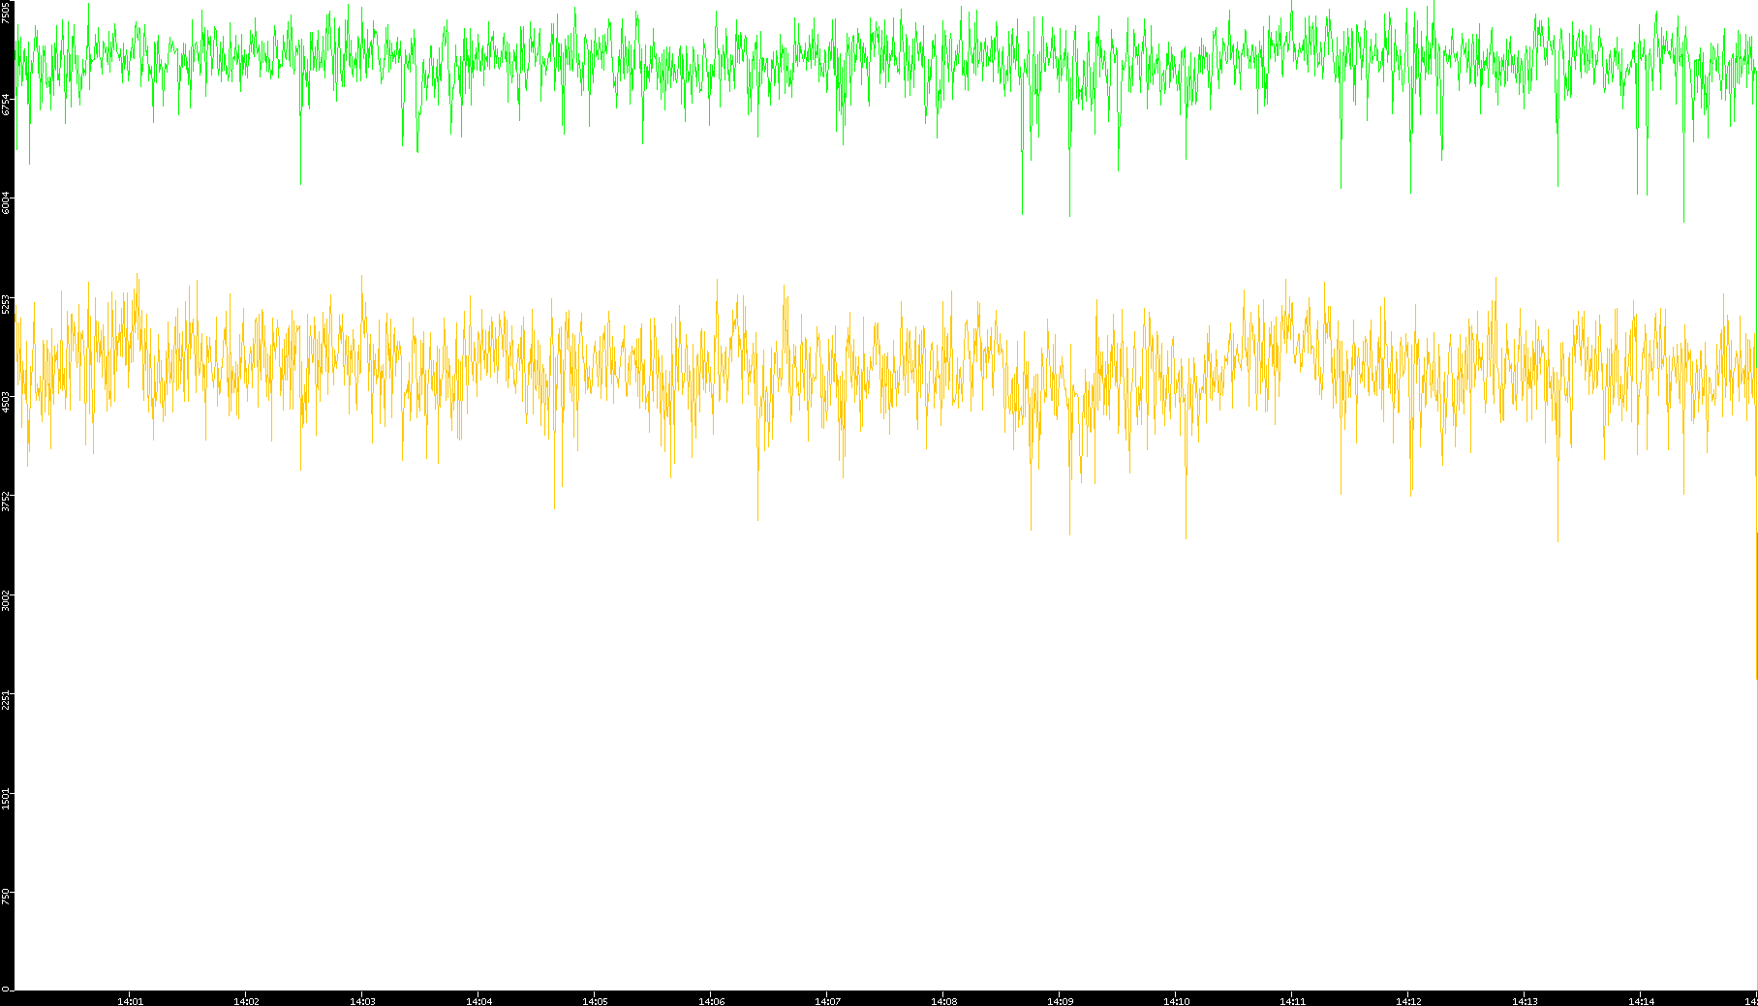Image resolution: width=1758 pixels, height=1006 pixels.
Task: Click the 14:14 time axis label
Action: point(1641,1001)
